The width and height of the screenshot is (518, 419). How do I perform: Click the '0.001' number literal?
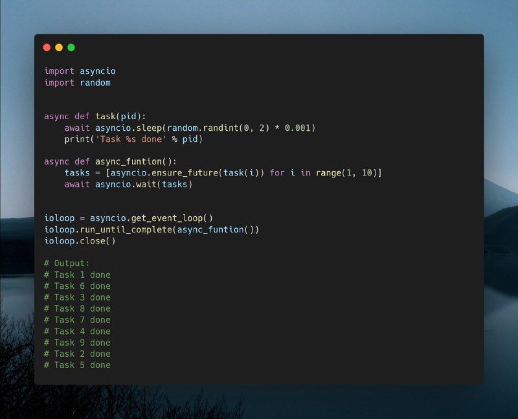pos(298,128)
